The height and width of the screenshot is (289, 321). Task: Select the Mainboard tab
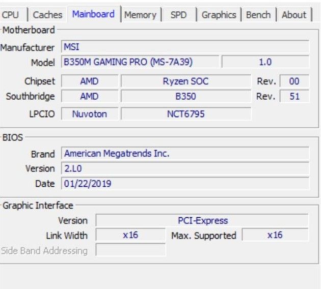tap(93, 14)
